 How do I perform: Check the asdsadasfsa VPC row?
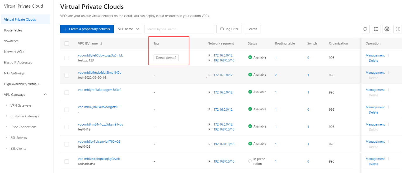[x=67, y=161]
